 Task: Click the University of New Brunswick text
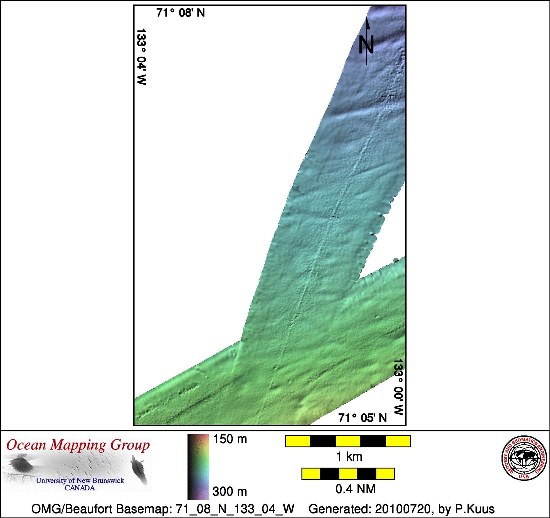[80, 480]
